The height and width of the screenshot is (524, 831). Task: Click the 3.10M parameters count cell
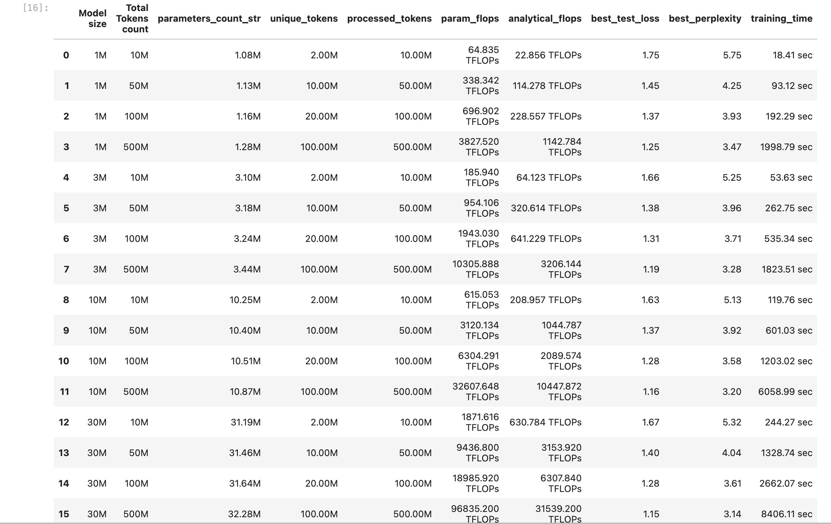point(247,178)
